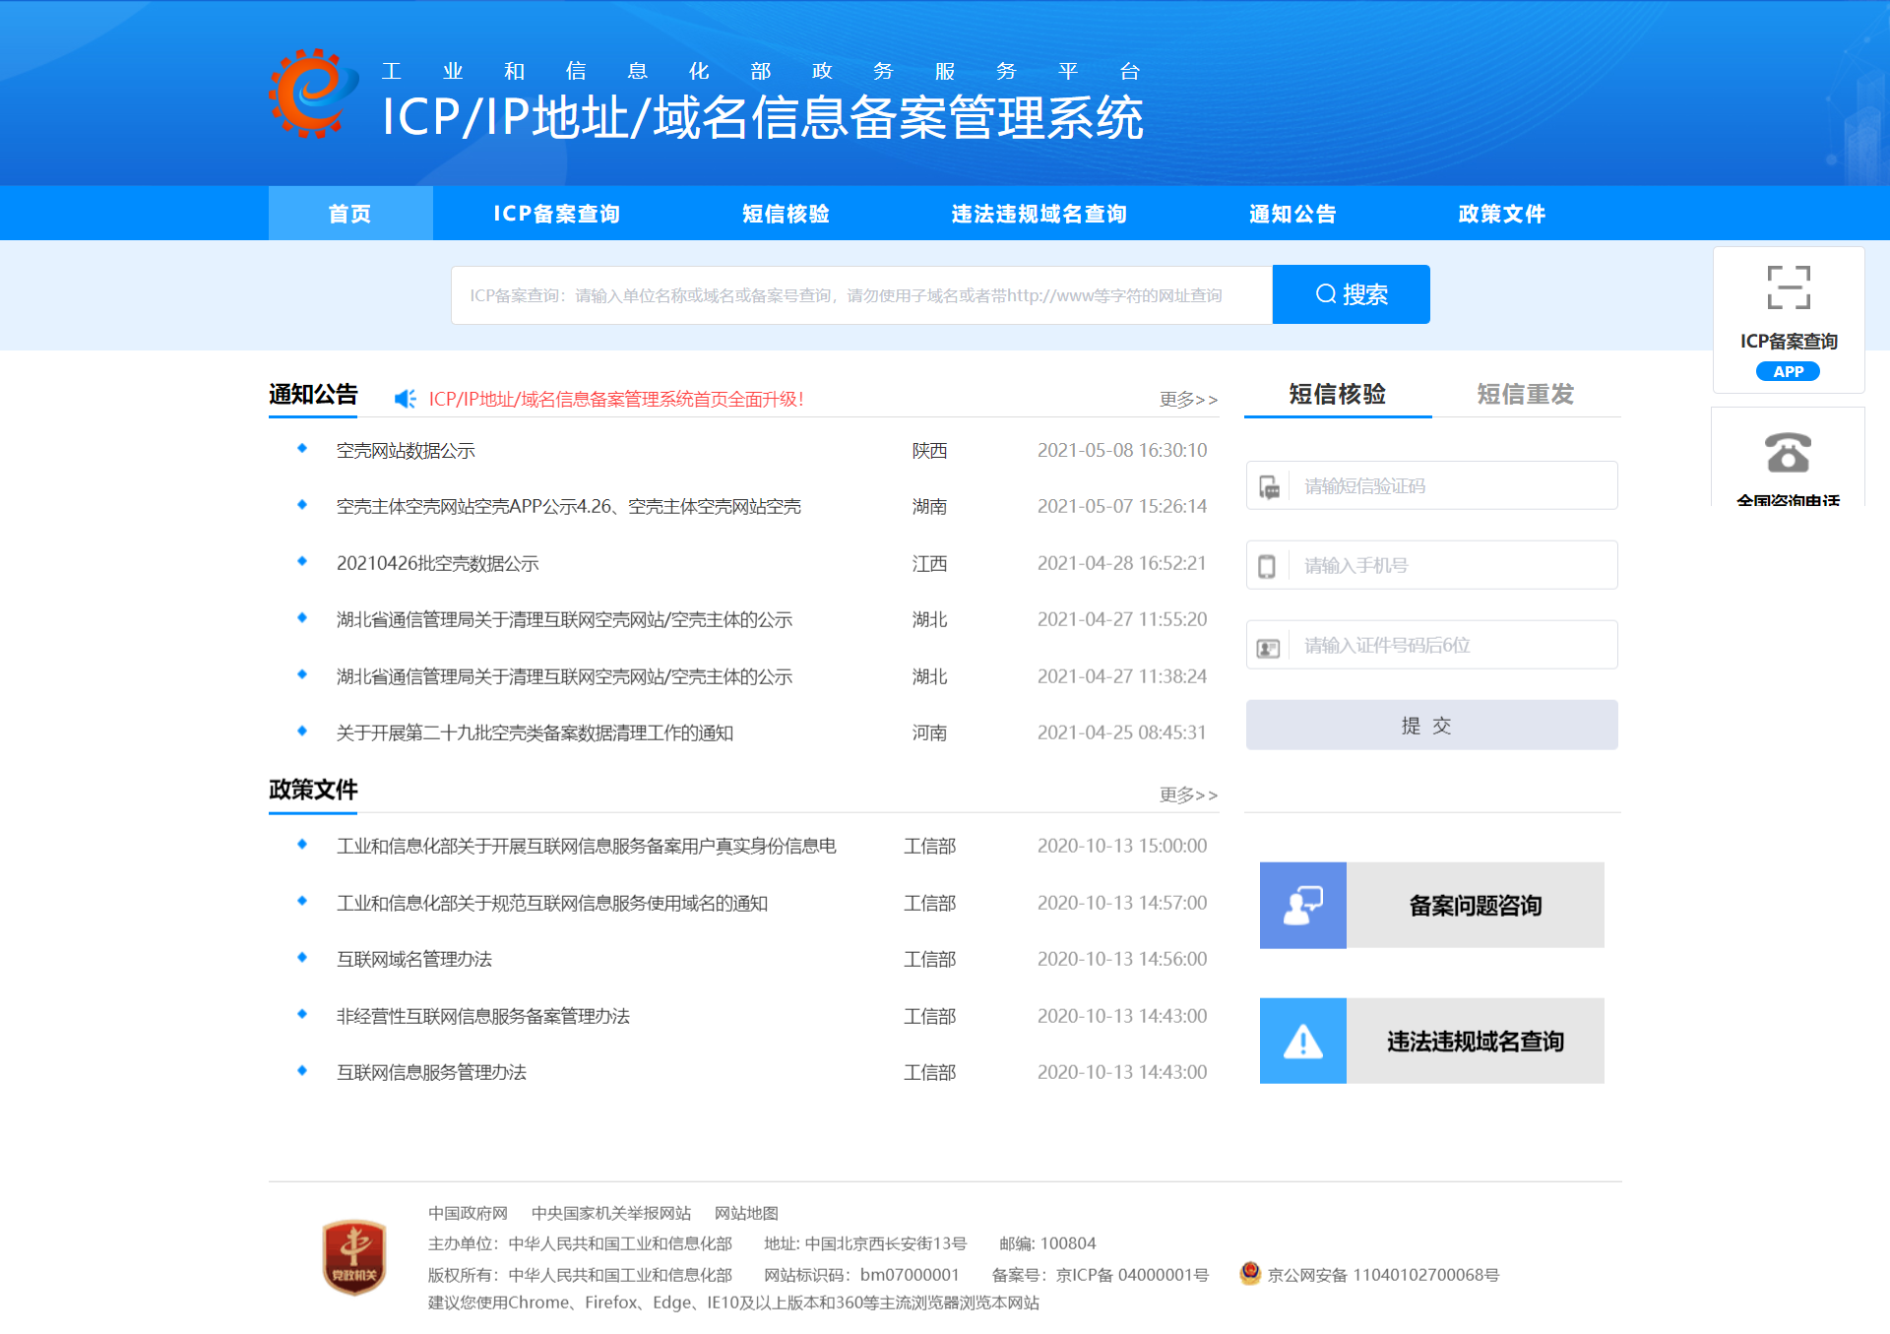Click the 搜索 search button
Image resolution: width=1890 pixels, height=1334 pixels.
pos(1351,294)
